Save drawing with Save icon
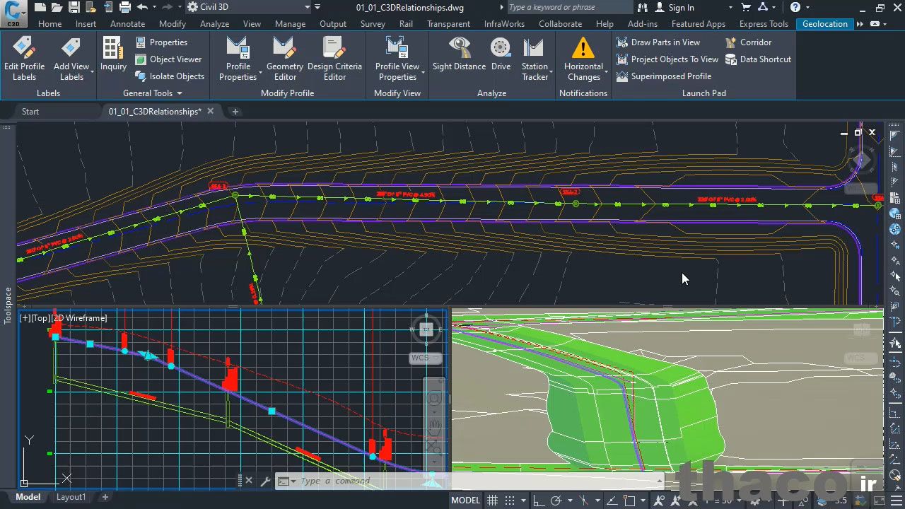The height and width of the screenshot is (509, 905). (x=74, y=7)
